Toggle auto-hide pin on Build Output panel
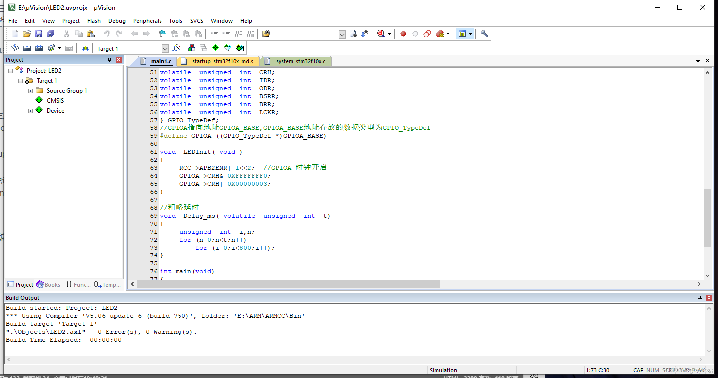Viewport: 718px width, 378px height. [x=700, y=298]
